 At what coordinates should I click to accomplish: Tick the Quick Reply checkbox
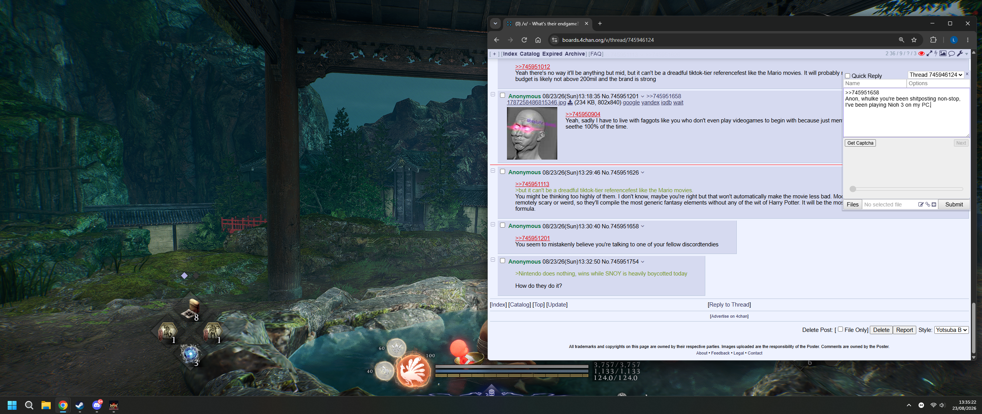coord(847,76)
